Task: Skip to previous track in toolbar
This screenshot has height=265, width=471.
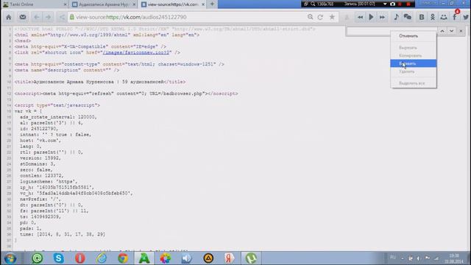Action: [360, 17]
